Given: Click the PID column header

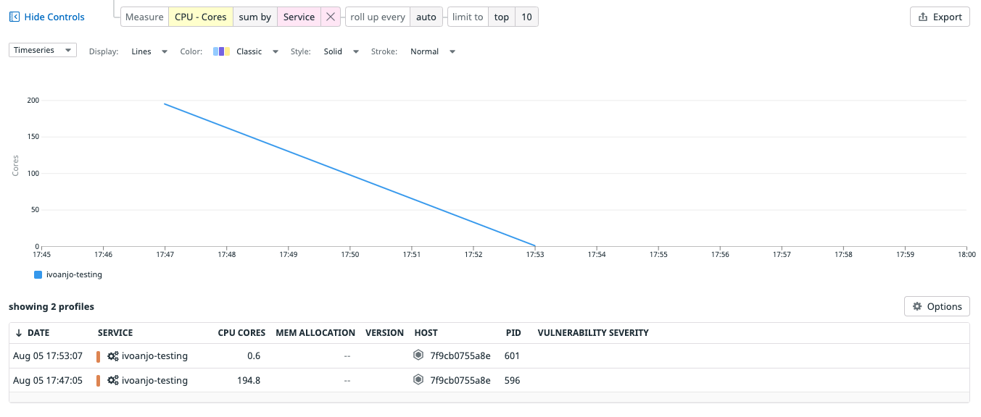Looking at the screenshot, I should pyautogui.click(x=513, y=333).
